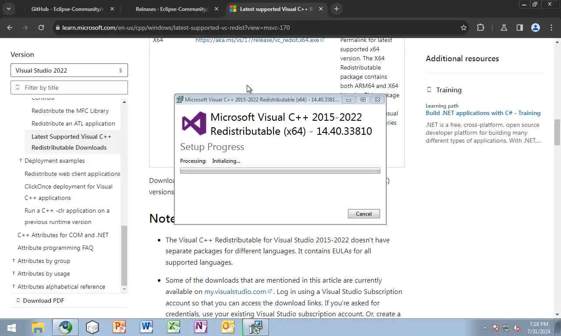This screenshot has height=336, width=561.
Task: Close the GitHub Eclipse-Community tab
Action: point(112,9)
